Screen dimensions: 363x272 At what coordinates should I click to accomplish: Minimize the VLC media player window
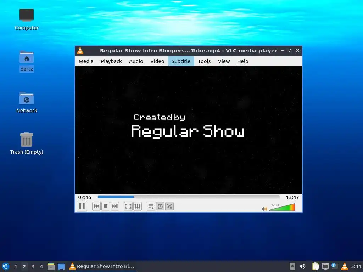pyautogui.click(x=283, y=51)
